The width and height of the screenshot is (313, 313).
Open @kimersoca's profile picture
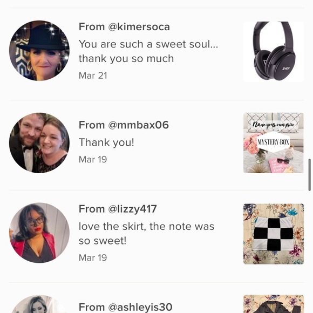39,51
